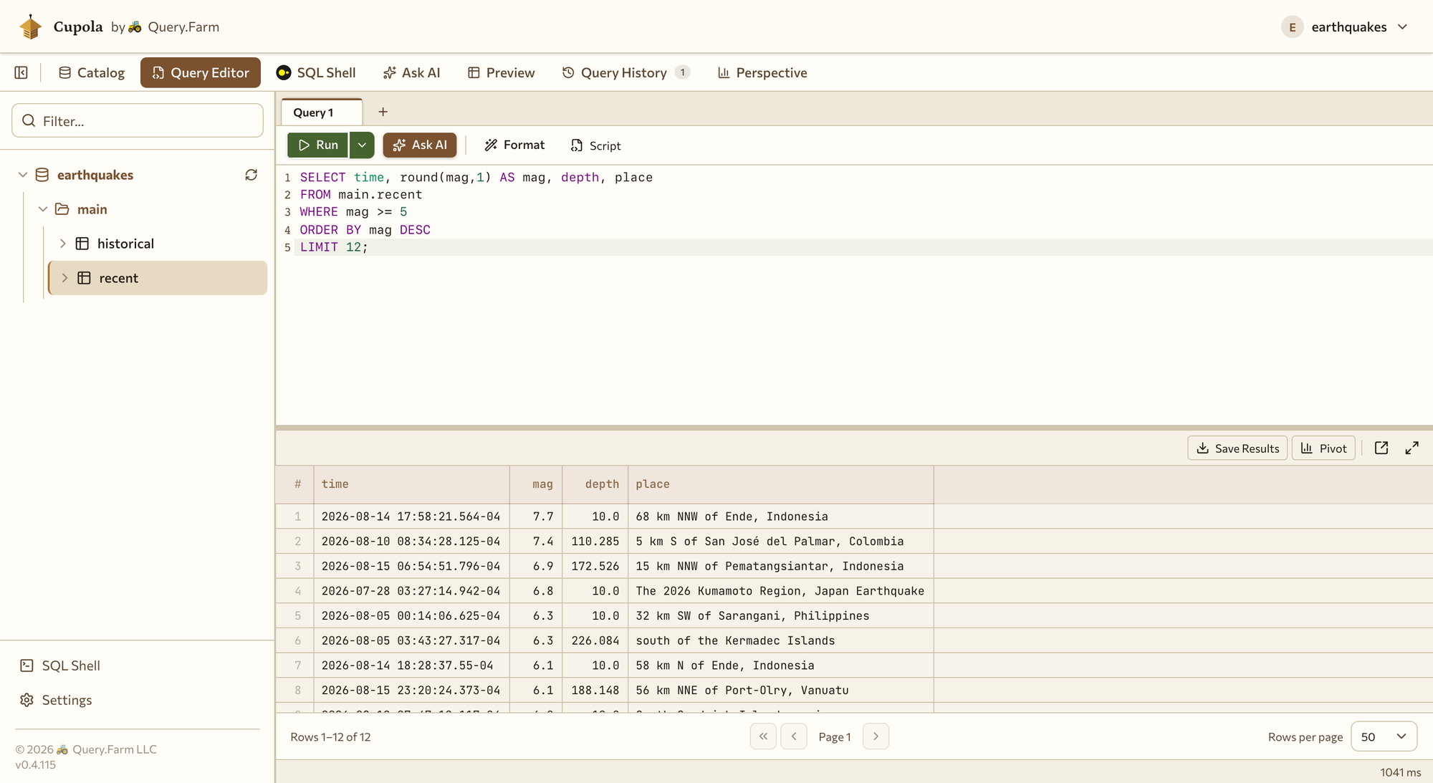The height and width of the screenshot is (783, 1433).
Task: Go to first results page
Action: pyautogui.click(x=763, y=736)
